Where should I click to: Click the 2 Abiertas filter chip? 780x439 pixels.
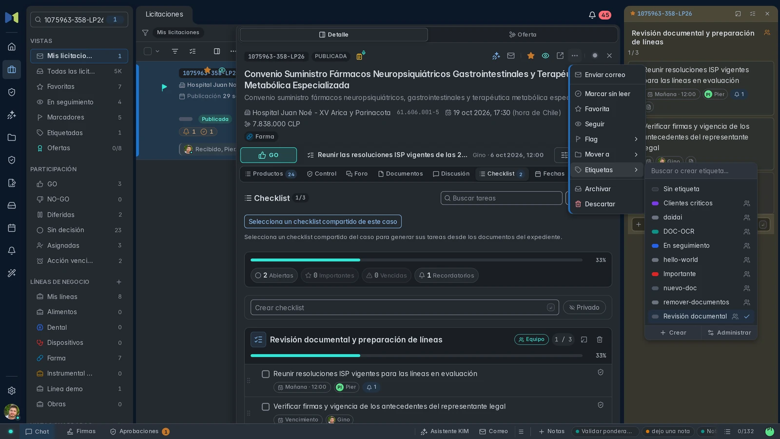tap(274, 276)
